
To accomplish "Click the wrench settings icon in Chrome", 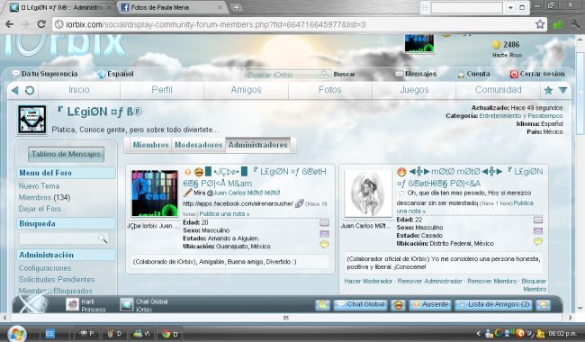I will click(575, 24).
